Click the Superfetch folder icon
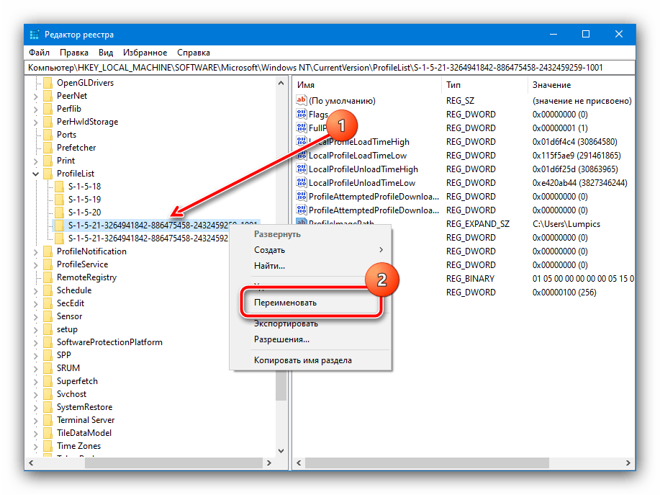The image size is (660, 495). point(48,381)
